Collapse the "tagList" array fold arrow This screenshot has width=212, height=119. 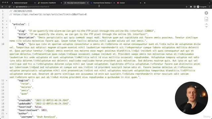pyautogui.click(x=7, y=81)
